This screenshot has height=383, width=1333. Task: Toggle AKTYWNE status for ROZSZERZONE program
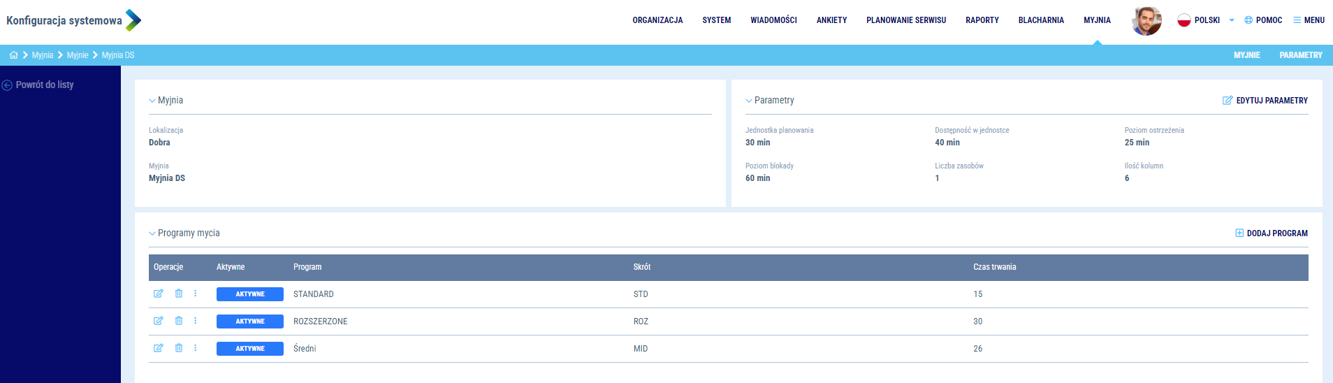pyautogui.click(x=249, y=321)
